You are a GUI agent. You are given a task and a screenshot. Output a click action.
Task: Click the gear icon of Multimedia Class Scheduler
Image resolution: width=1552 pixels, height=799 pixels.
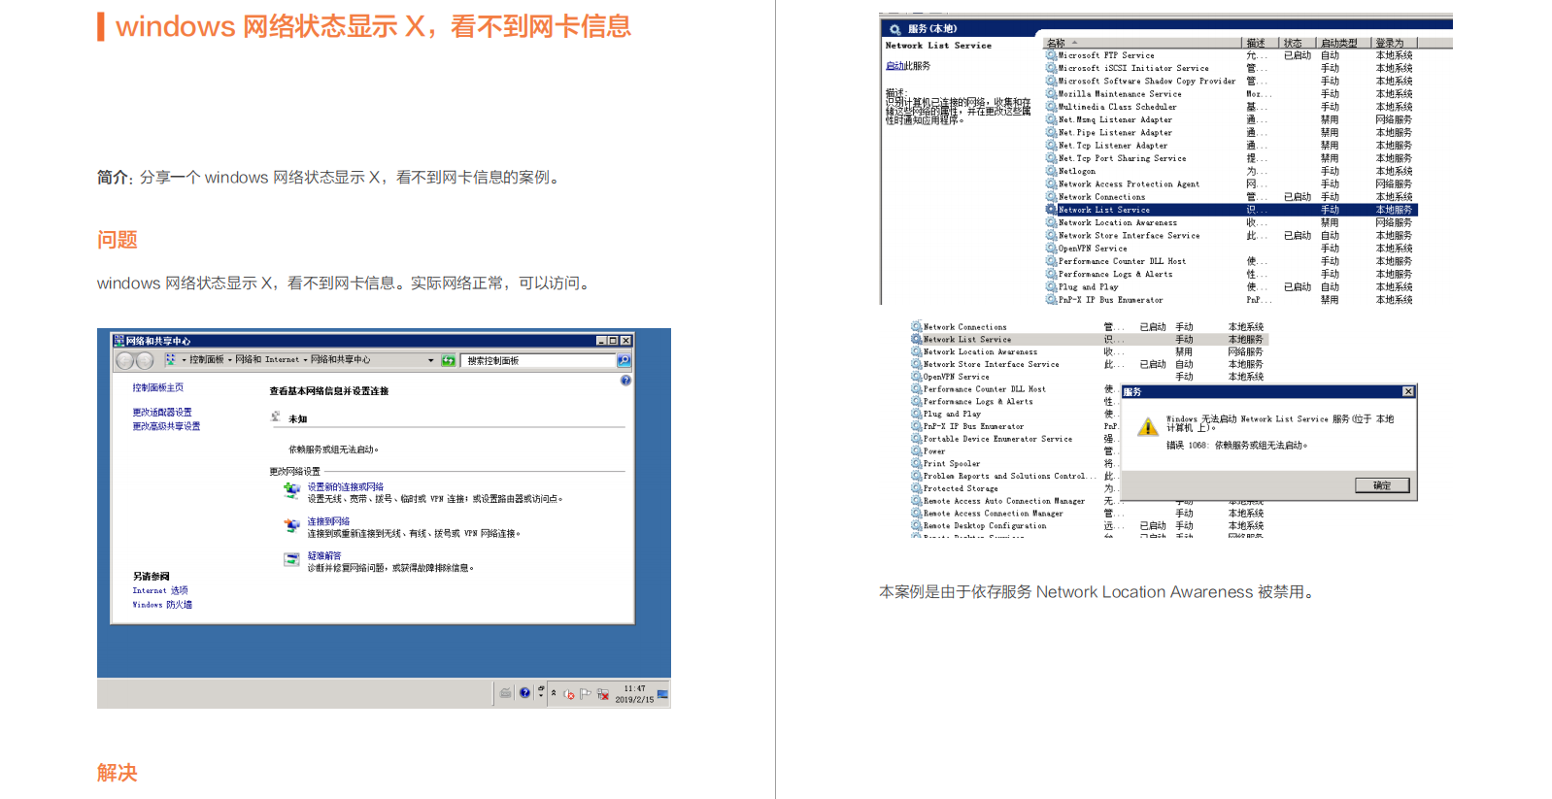pyautogui.click(x=1051, y=107)
